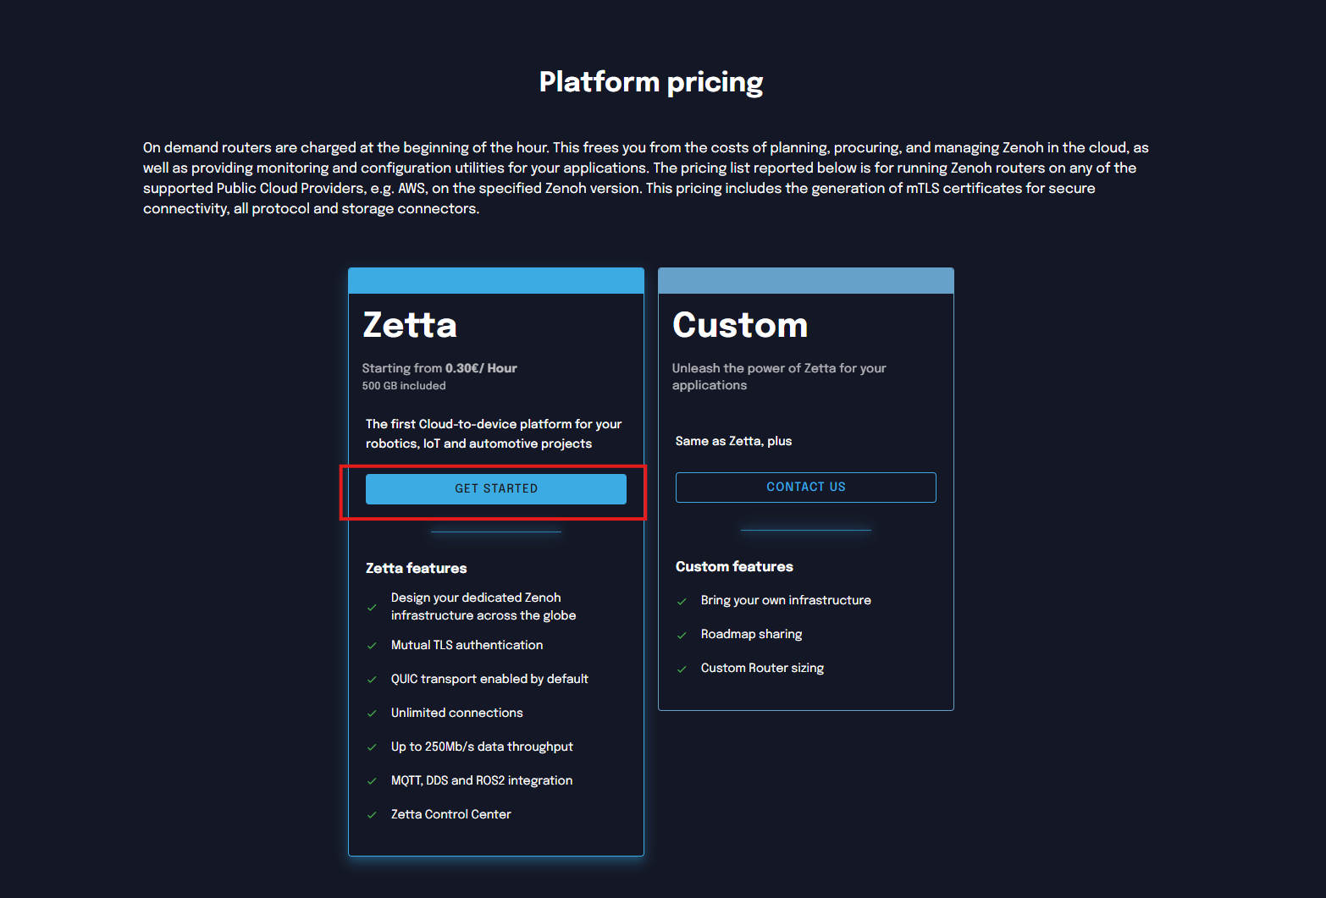Click the Zetta plan title

(x=410, y=325)
